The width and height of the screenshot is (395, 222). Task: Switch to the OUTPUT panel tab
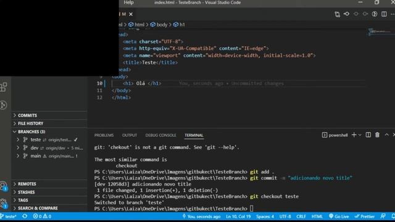[130, 135]
